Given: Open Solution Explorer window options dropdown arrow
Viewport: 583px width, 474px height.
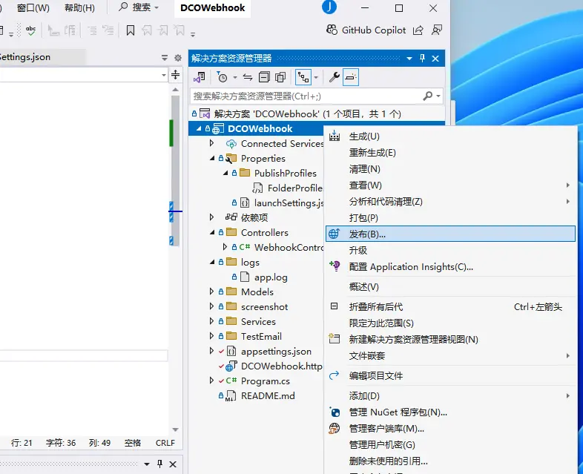Looking at the screenshot, I should coord(409,59).
